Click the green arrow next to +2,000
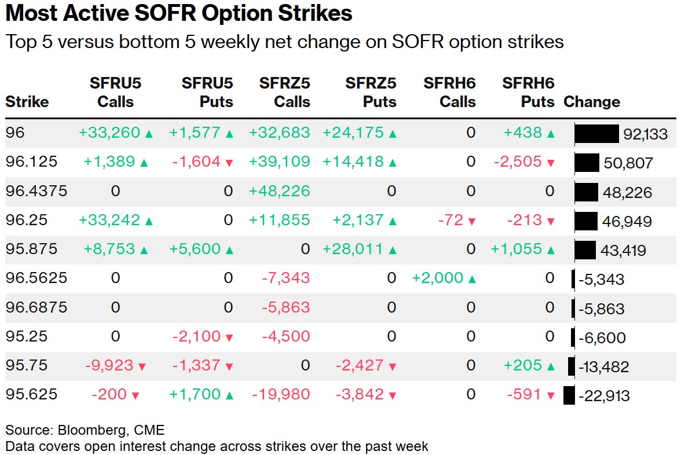The image size is (681, 455). point(472,279)
